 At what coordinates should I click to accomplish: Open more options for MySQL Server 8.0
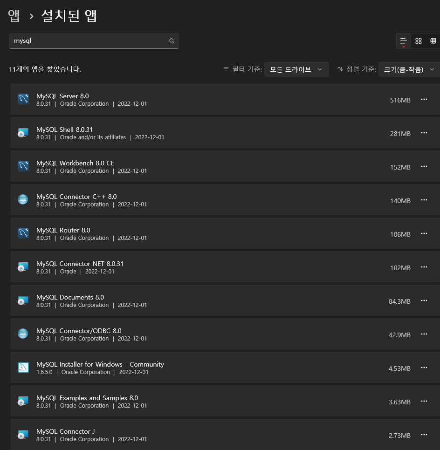424,99
